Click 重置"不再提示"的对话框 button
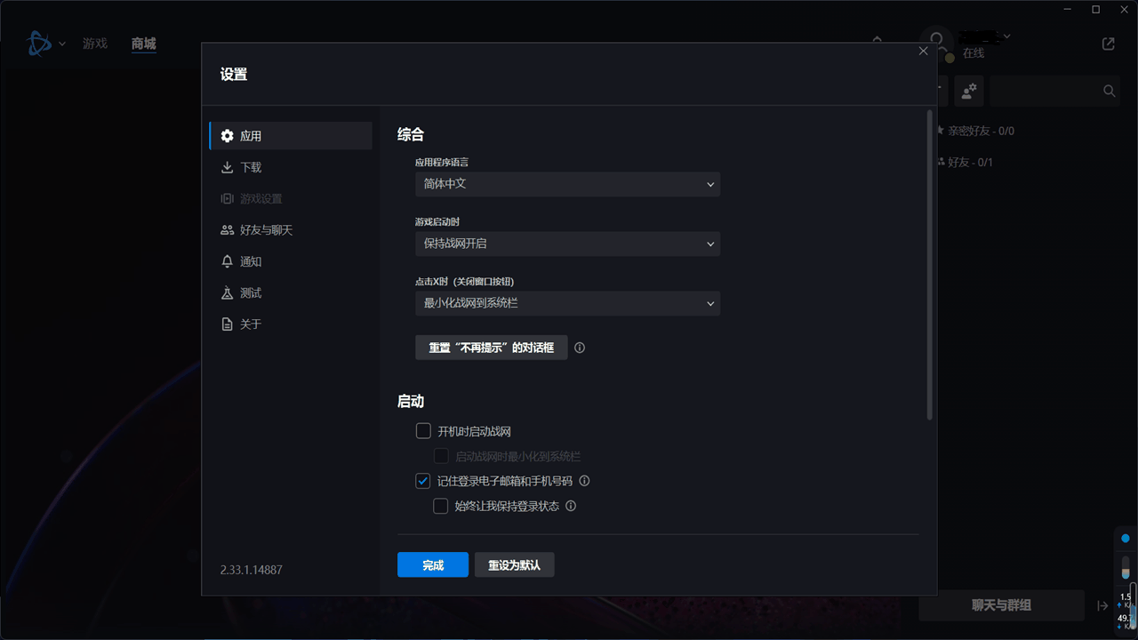The image size is (1138, 640). [x=491, y=348]
